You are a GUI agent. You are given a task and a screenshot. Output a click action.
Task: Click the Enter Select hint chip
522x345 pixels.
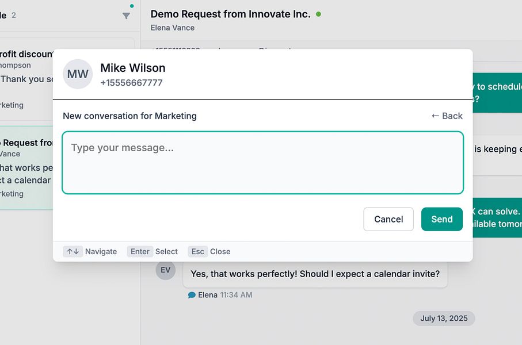(x=153, y=251)
